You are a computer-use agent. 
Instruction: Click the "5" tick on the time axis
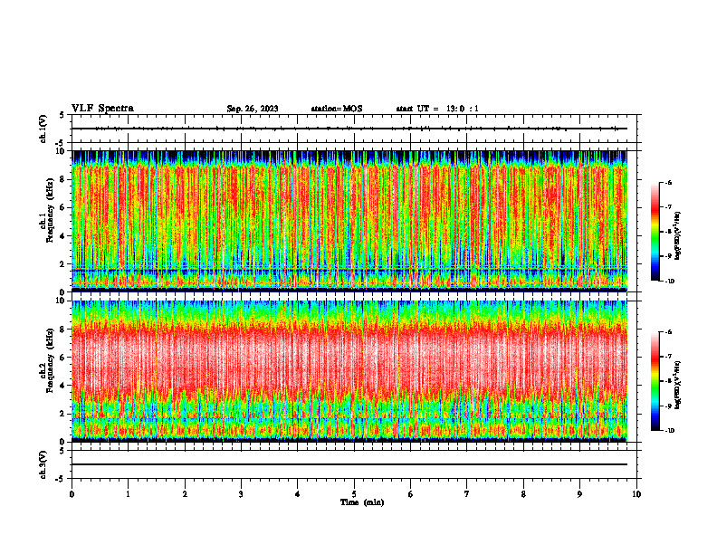354,494
